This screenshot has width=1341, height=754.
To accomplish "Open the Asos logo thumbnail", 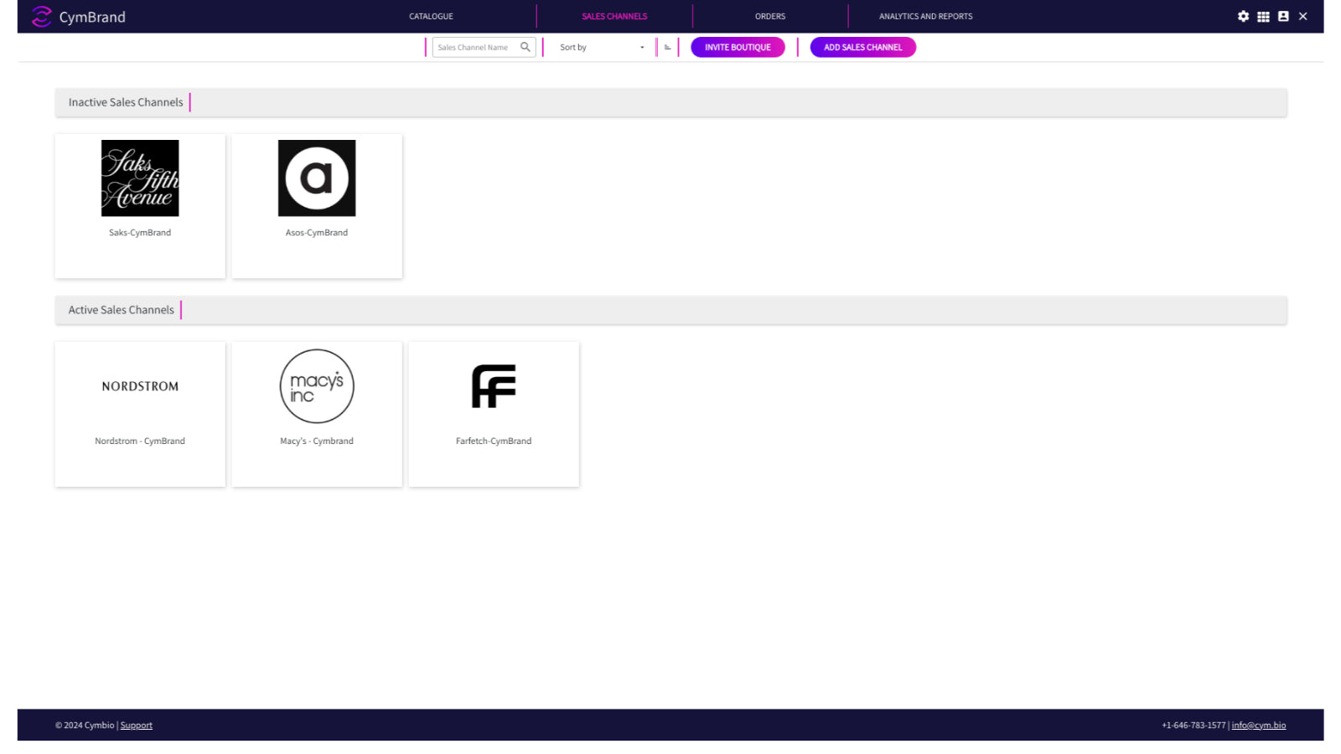I will [317, 178].
